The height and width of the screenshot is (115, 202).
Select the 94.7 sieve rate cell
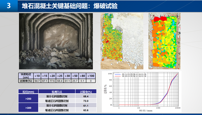point(37,81)
